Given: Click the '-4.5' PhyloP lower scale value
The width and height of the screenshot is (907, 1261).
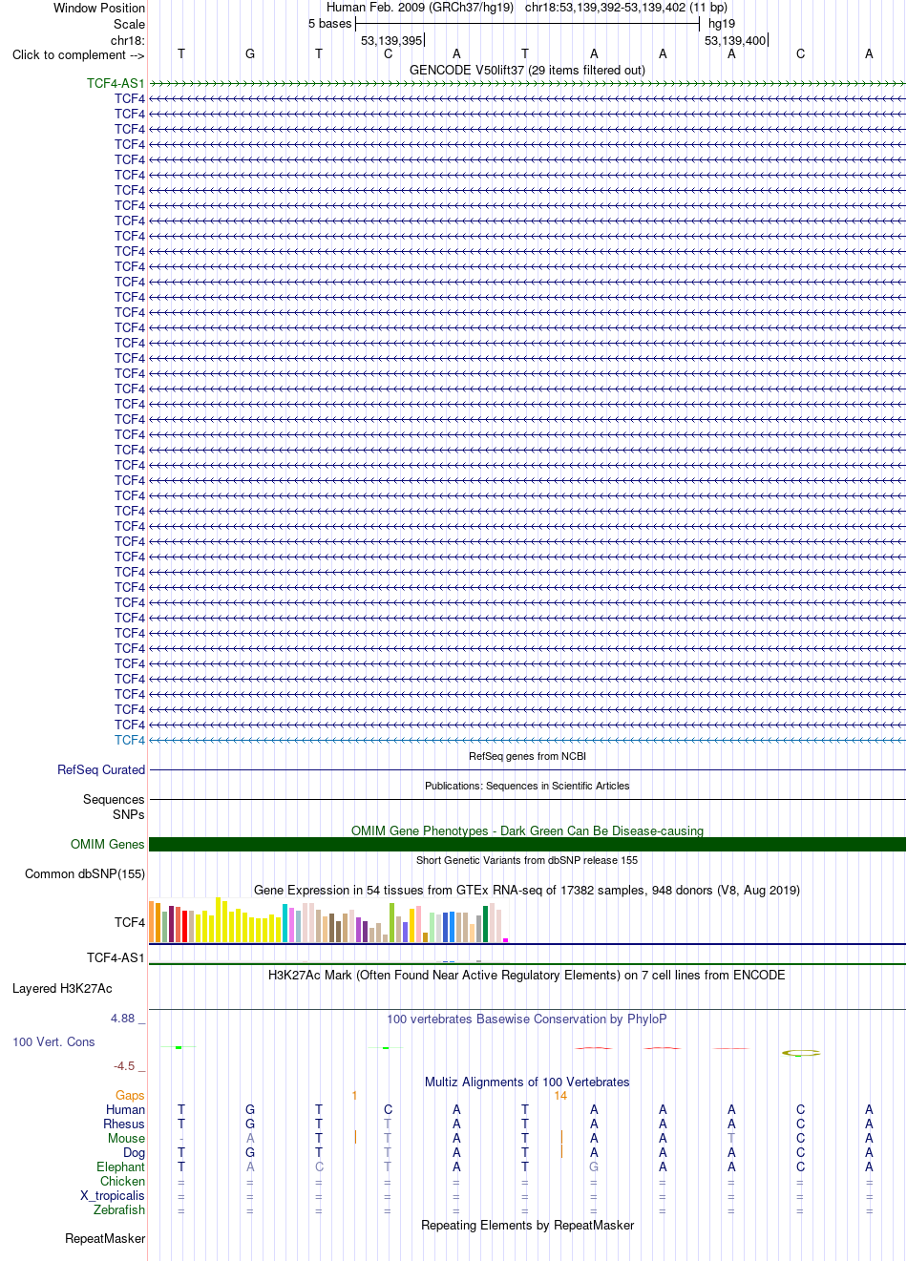Looking at the screenshot, I should point(124,1065).
